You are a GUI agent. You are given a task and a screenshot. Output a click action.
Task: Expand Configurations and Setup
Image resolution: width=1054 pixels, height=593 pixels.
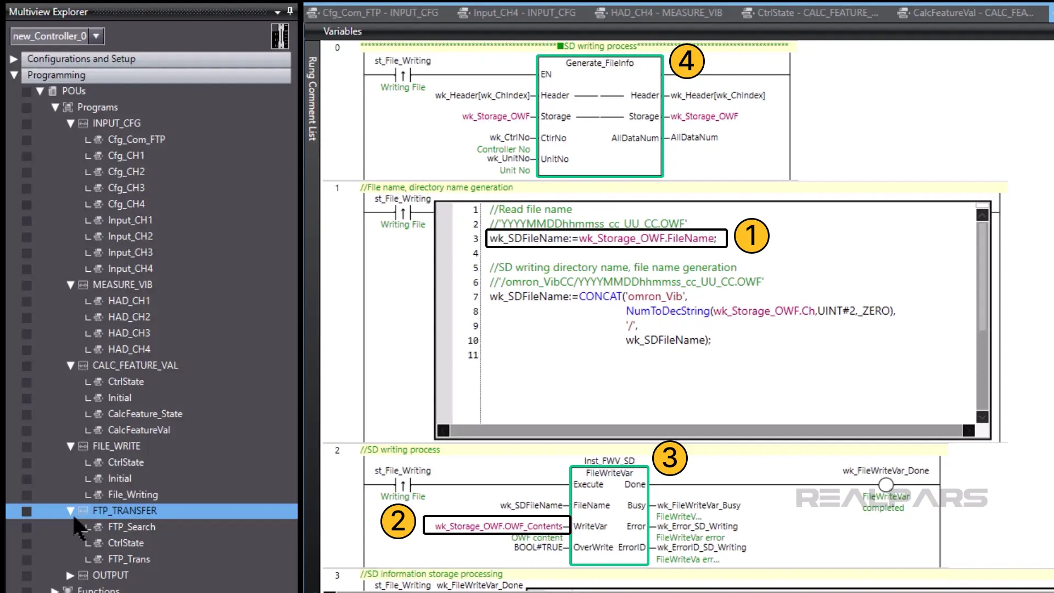coord(14,59)
